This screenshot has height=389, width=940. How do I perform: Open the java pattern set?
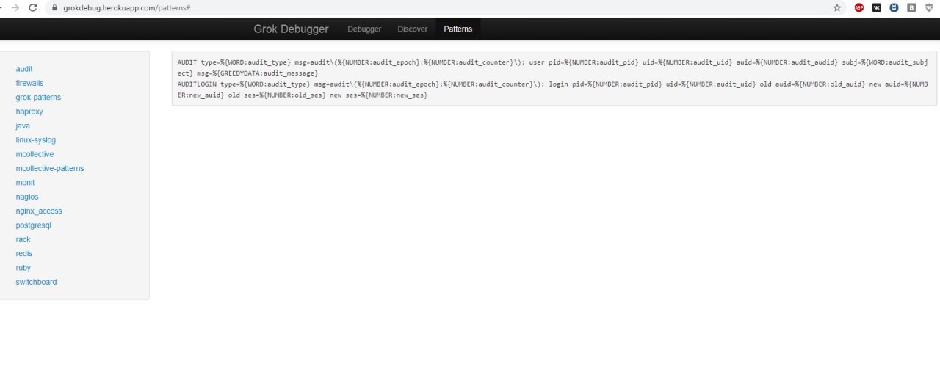pyautogui.click(x=23, y=126)
